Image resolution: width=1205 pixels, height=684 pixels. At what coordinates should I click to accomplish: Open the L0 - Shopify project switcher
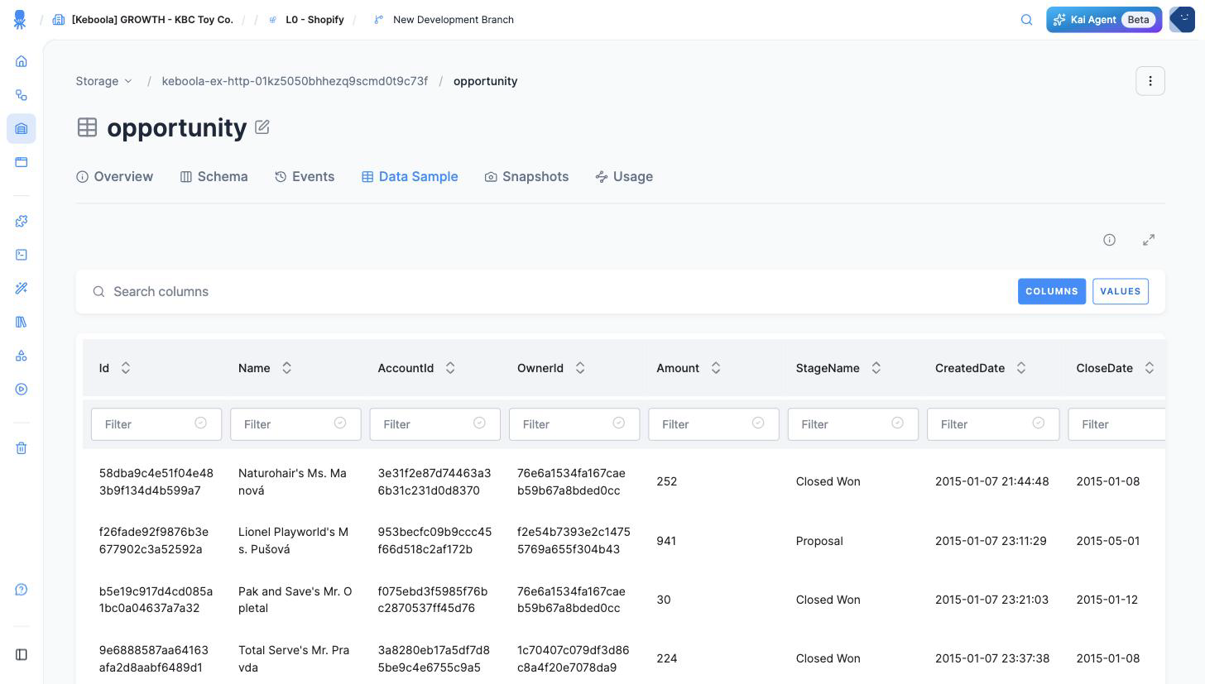(306, 20)
